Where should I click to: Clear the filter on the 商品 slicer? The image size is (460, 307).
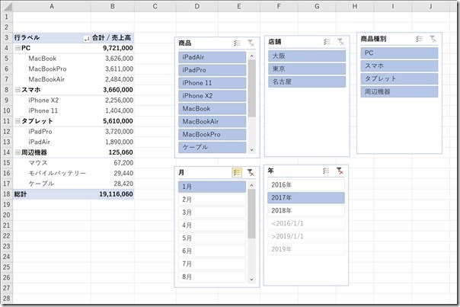(251, 43)
